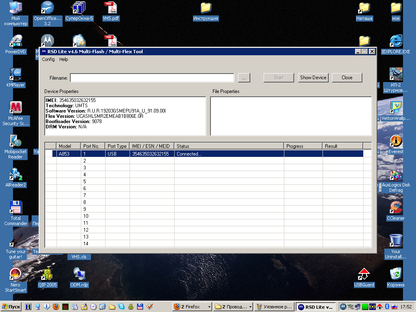
Task: Click the Filename input field
Action: pyautogui.click(x=152, y=78)
